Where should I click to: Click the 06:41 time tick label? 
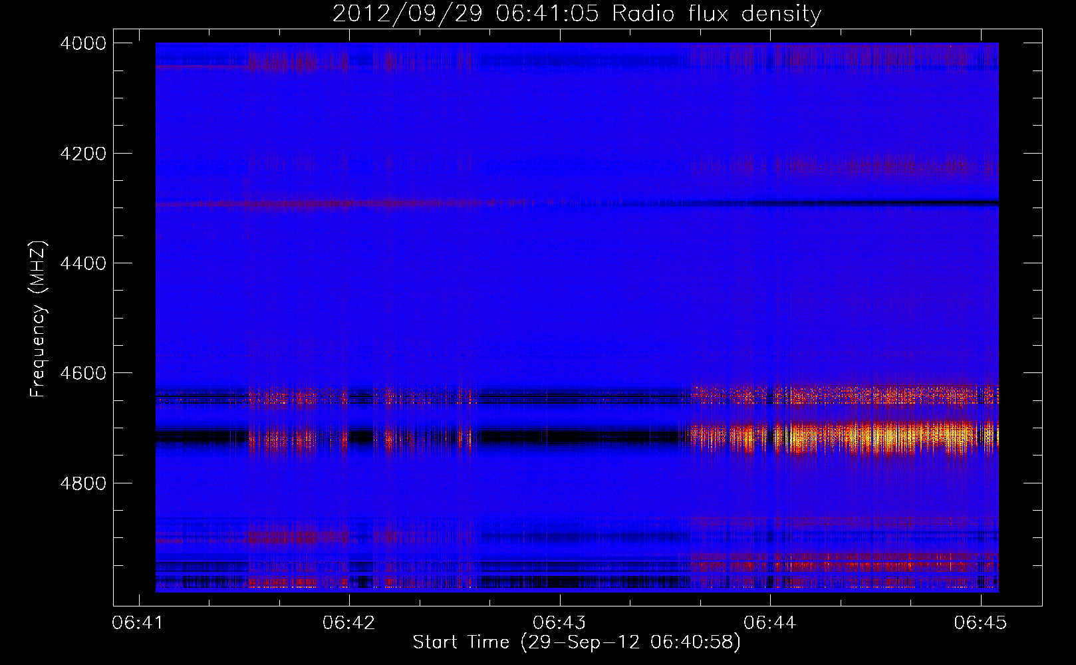pos(138,622)
